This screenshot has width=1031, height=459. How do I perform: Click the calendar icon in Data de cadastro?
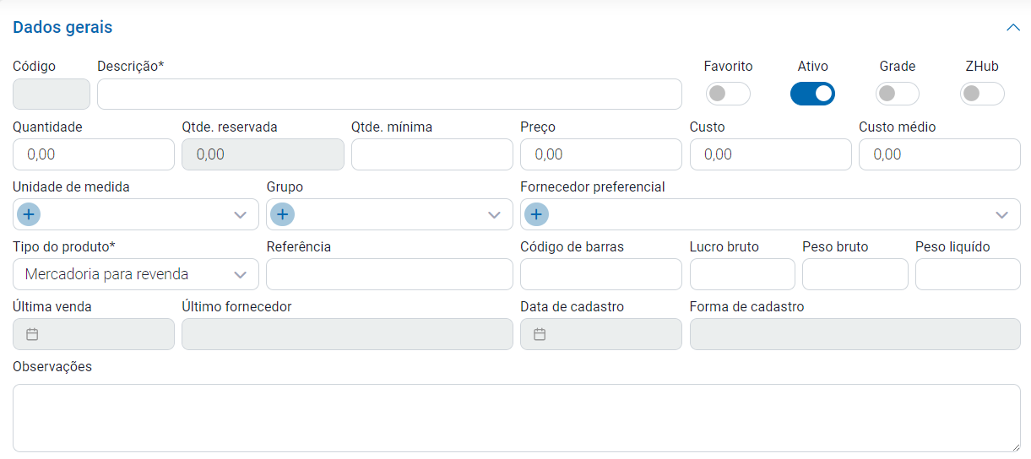540,334
